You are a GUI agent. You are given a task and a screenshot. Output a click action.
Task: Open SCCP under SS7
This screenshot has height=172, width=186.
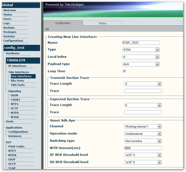tap(12, 164)
